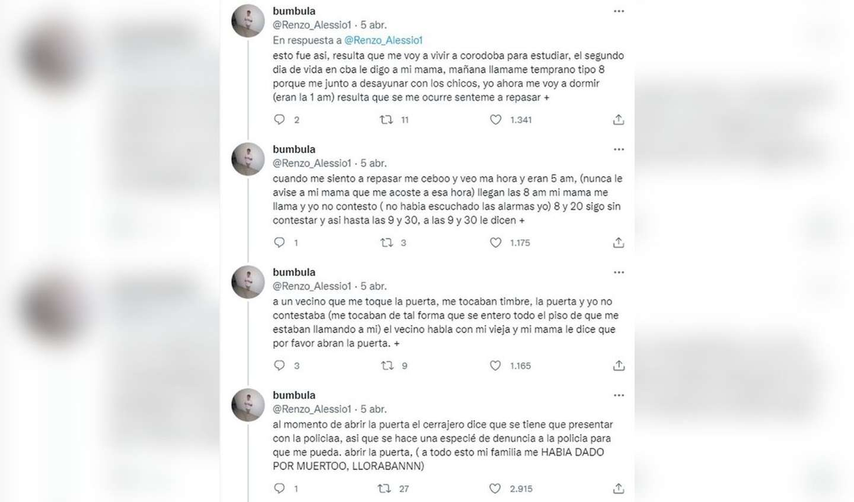This screenshot has height=502, width=854.
Task: Open the 5 abr. timestamp on third tweet
Action: [374, 286]
